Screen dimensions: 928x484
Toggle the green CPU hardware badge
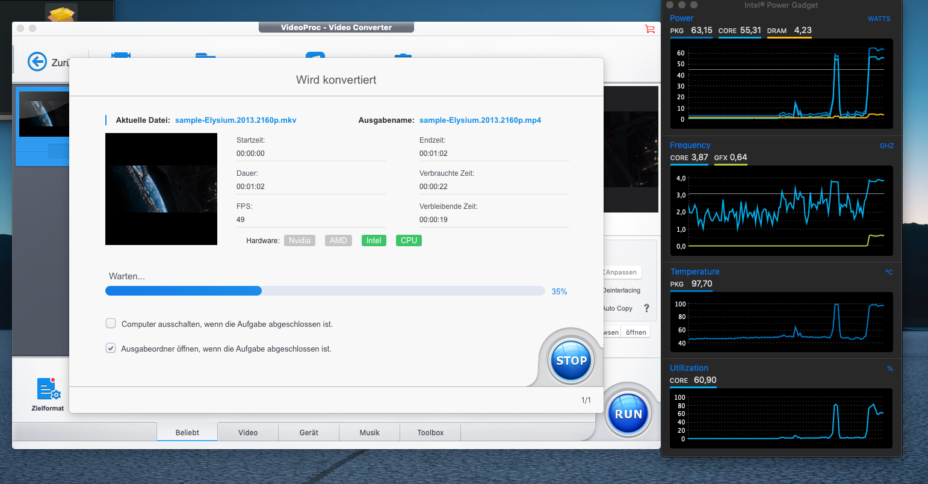tap(409, 240)
